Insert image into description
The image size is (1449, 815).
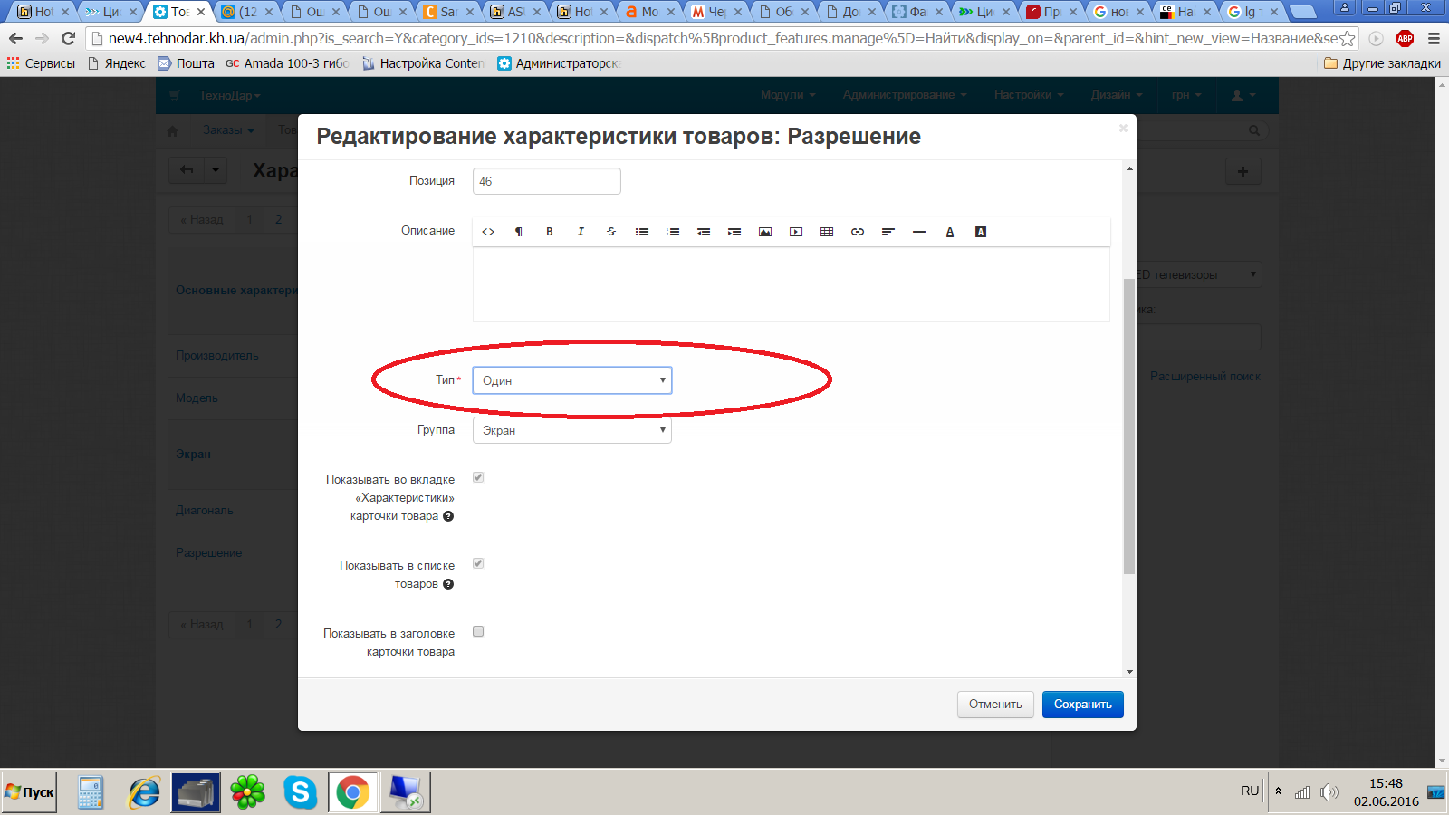coord(765,232)
